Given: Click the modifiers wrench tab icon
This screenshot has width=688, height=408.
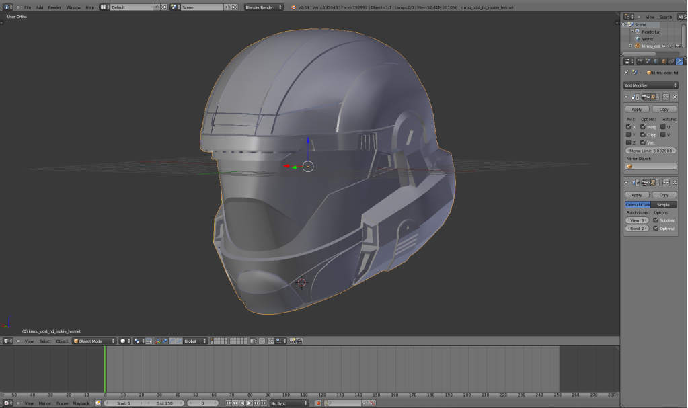Looking at the screenshot, I should pyautogui.click(x=680, y=61).
